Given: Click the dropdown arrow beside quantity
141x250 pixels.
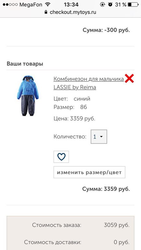Looking at the screenshot, I should pyautogui.click(x=101, y=137).
